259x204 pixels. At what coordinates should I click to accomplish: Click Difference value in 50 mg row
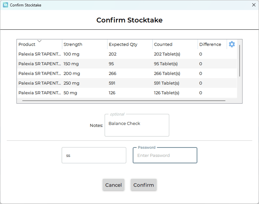[201, 93]
